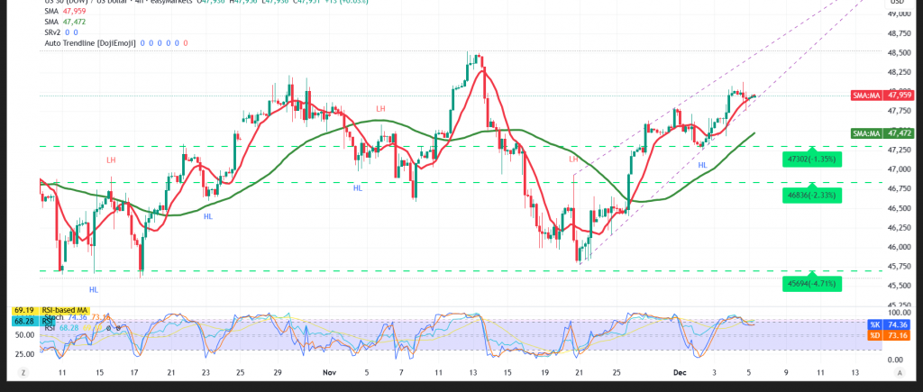Select the green SMA 47,472 indicator legend
923x392 pixels.
pyautogui.click(x=67, y=22)
